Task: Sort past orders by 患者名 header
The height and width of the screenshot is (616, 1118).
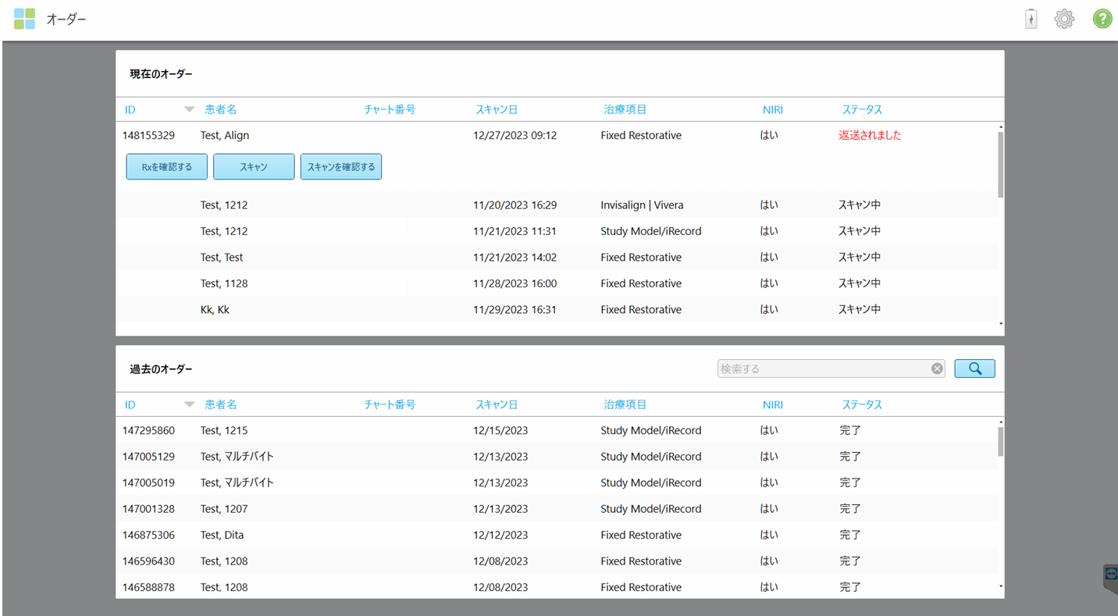Action: click(221, 404)
